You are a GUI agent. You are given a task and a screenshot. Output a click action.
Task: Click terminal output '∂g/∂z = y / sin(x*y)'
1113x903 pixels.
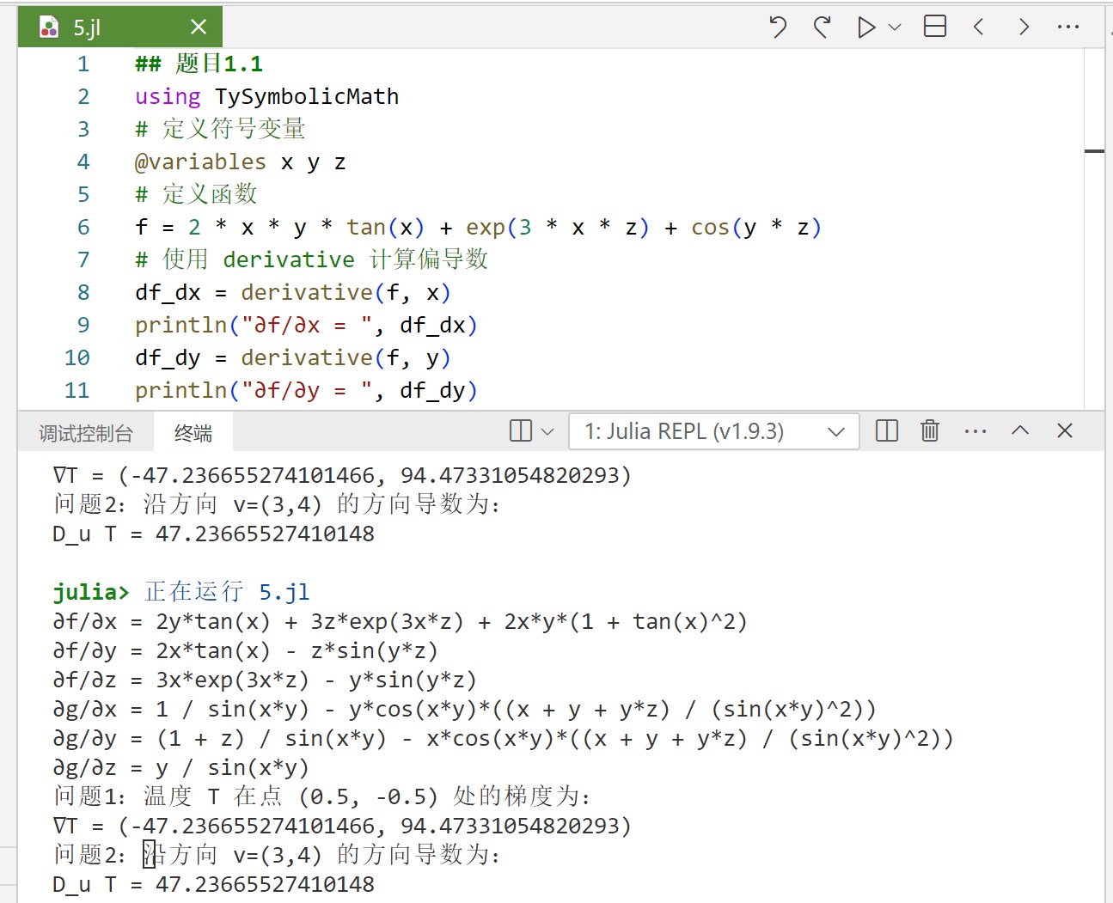(180, 768)
